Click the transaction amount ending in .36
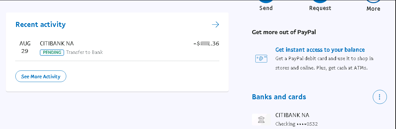Image resolution: width=396 pixels, height=129 pixels. click(206, 44)
